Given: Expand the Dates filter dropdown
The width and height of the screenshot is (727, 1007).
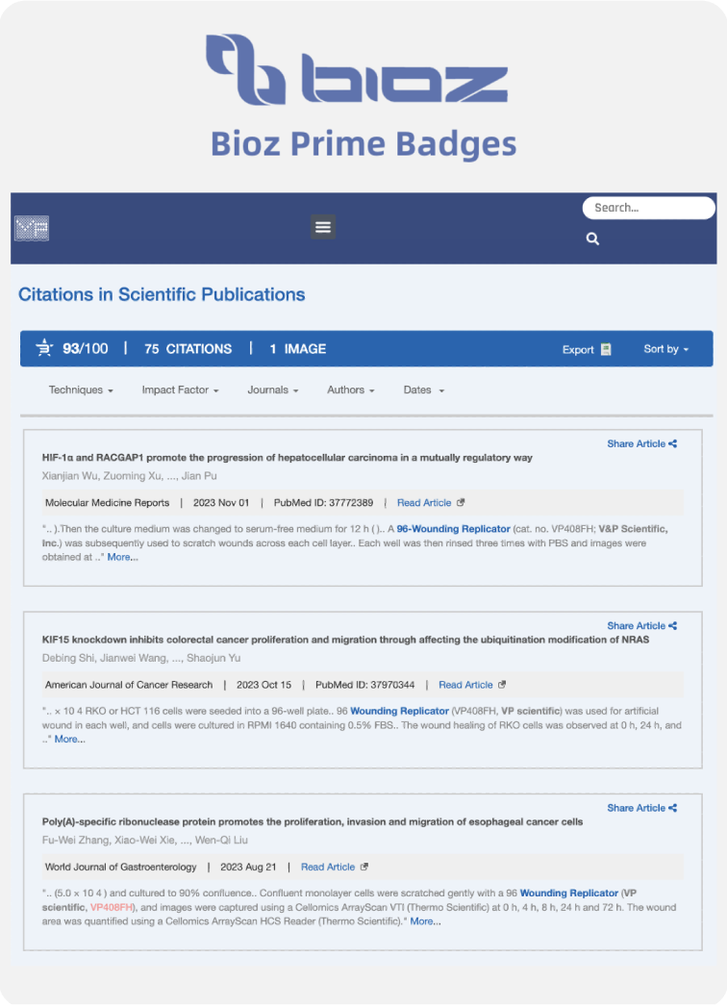Looking at the screenshot, I should (x=423, y=390).
